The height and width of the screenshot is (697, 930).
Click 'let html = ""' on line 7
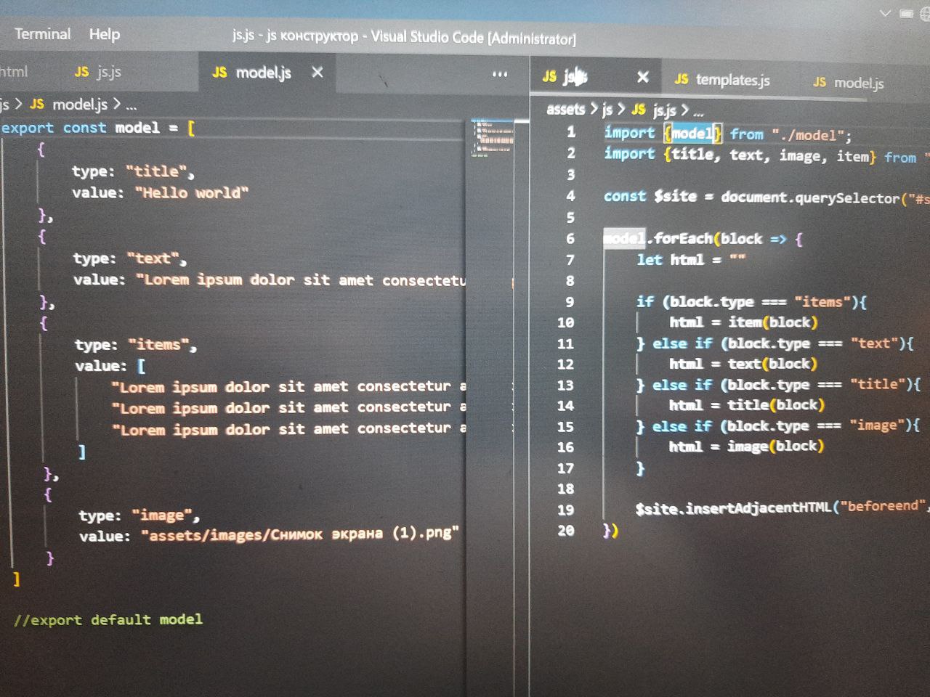click(691, 260)
